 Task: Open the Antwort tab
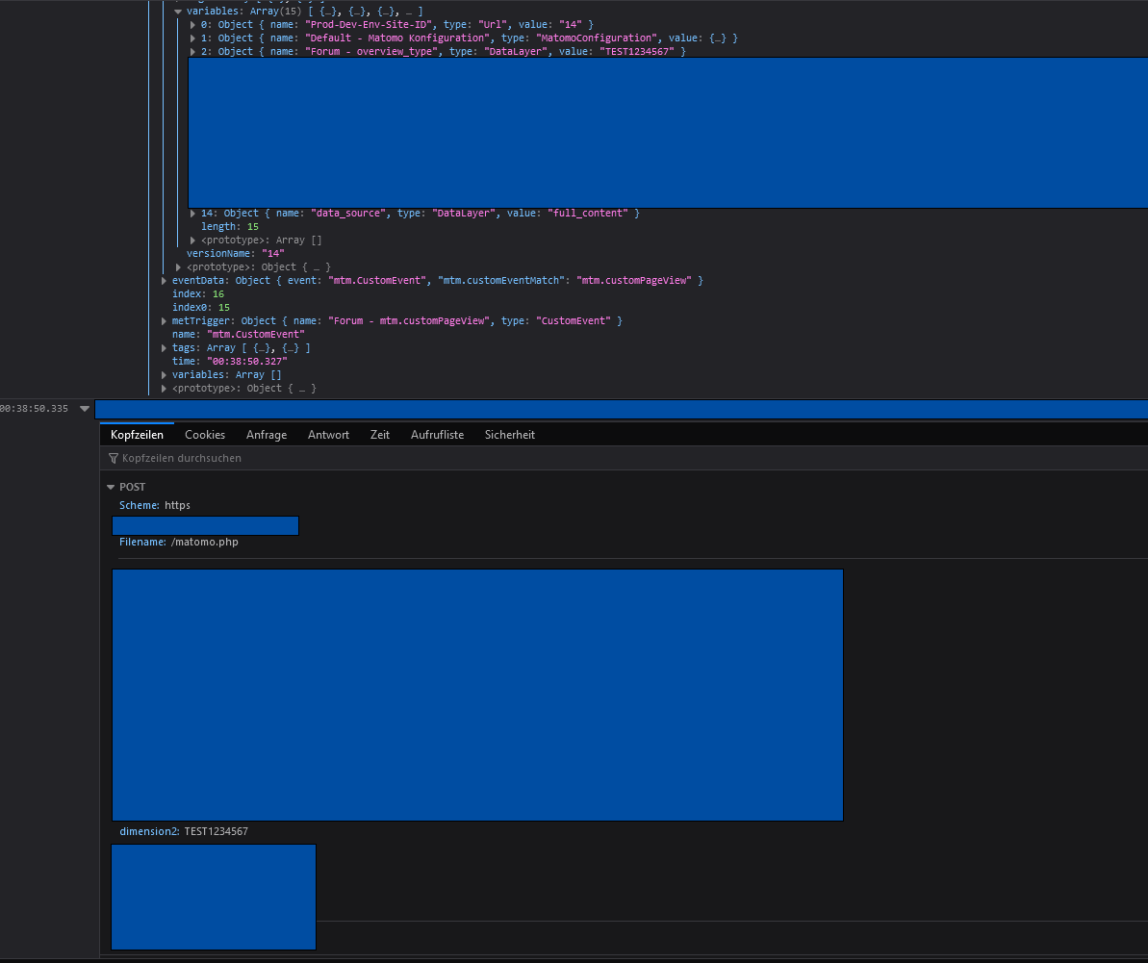(x=328, y=434)
